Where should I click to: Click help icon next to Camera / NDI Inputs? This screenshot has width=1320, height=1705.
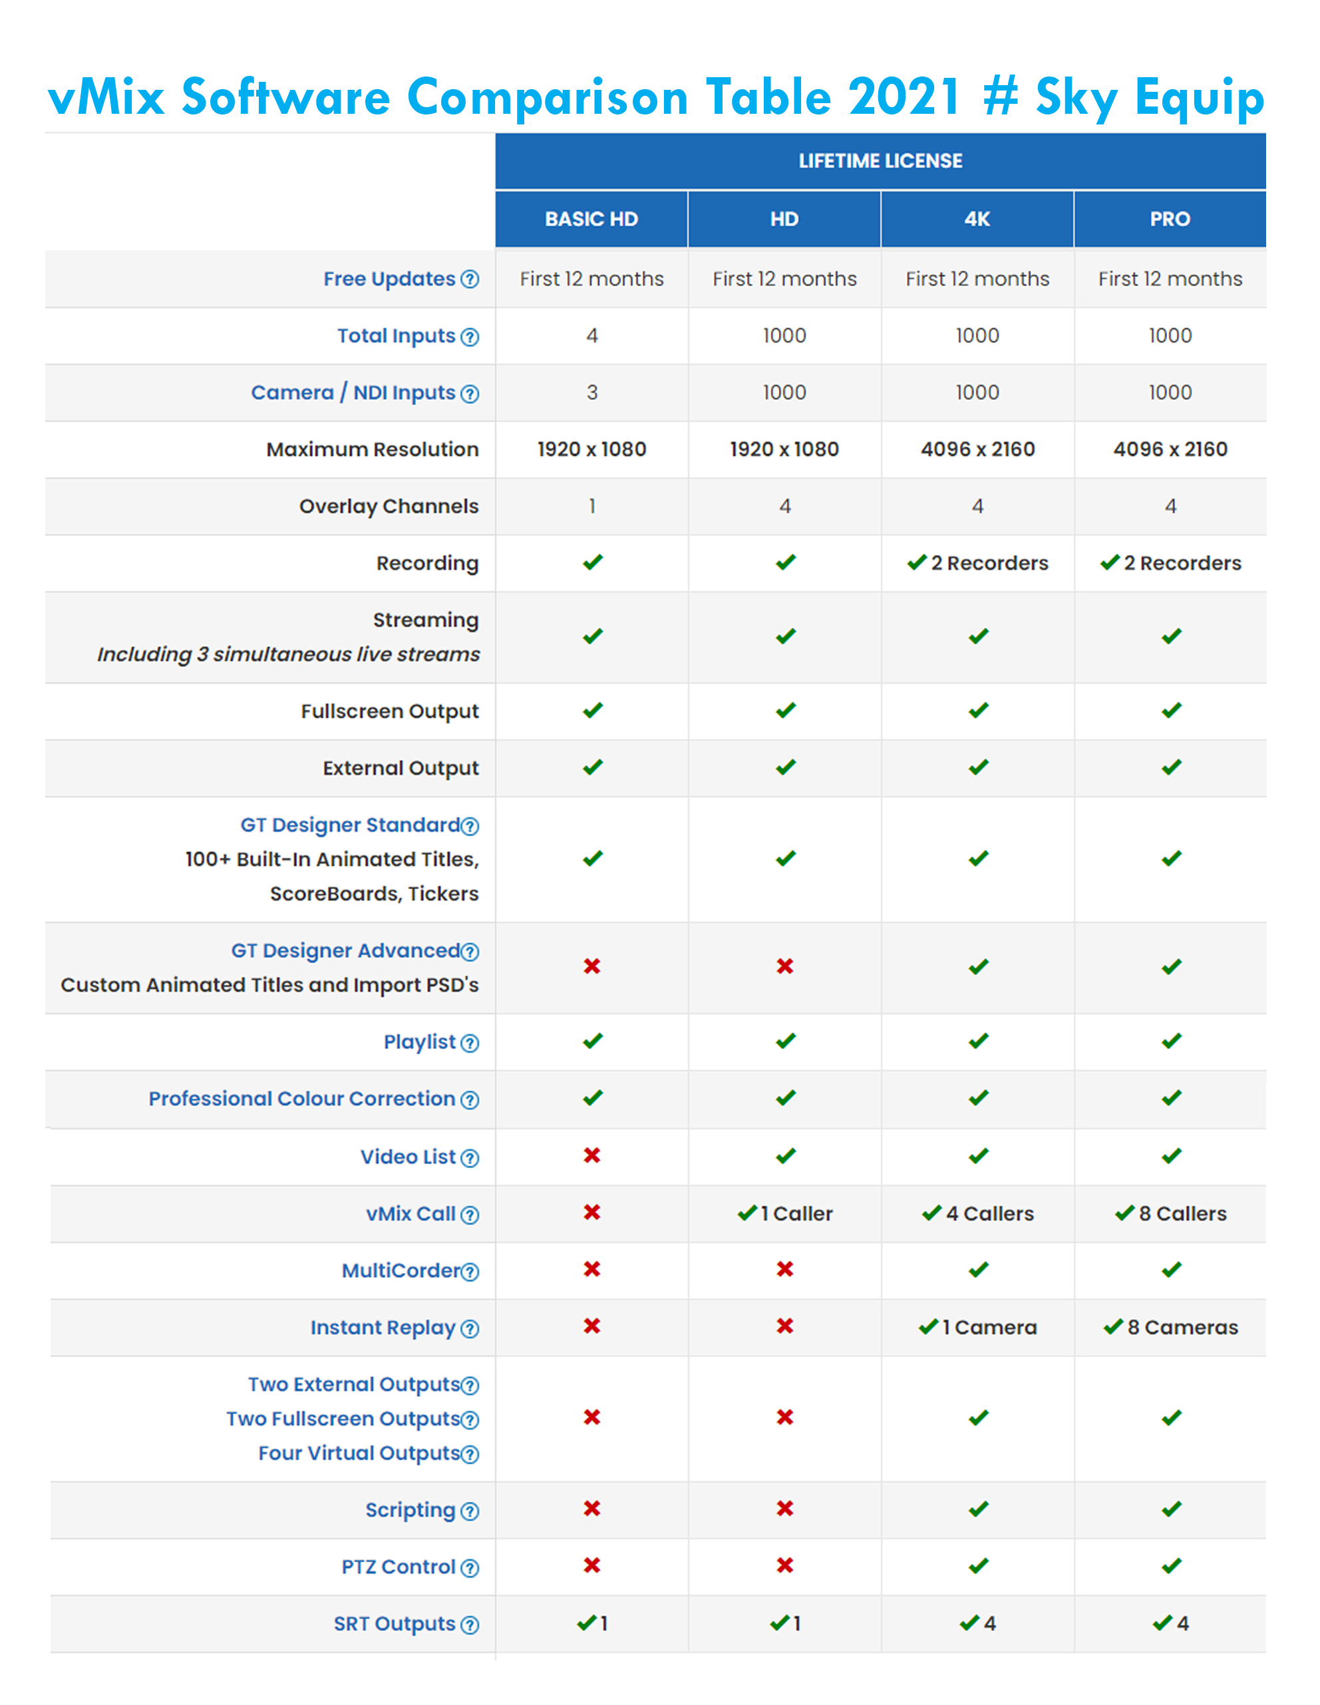[469, 393]
